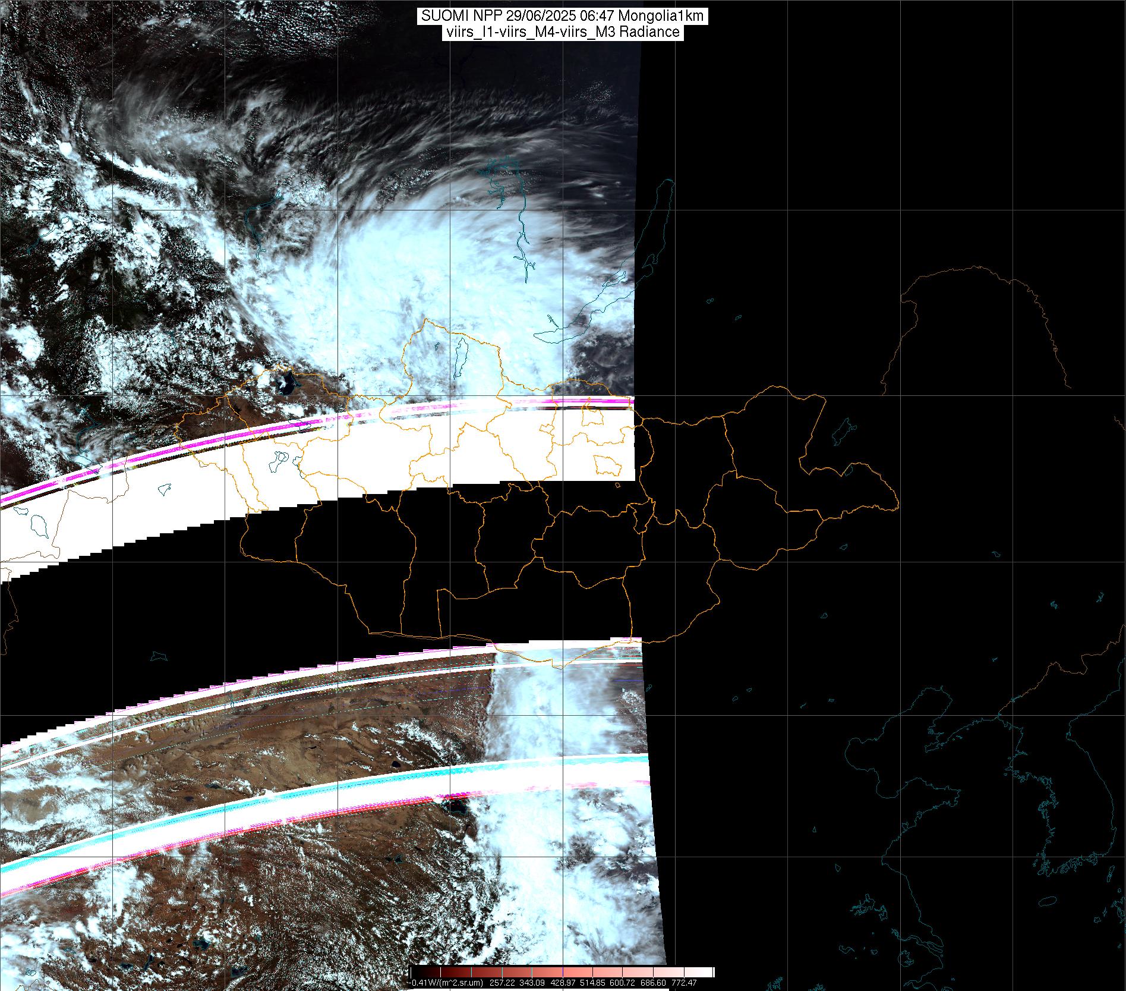Click the radiance color bar legend
This screenshot has height=991, width=1126.
click(562, 972)
